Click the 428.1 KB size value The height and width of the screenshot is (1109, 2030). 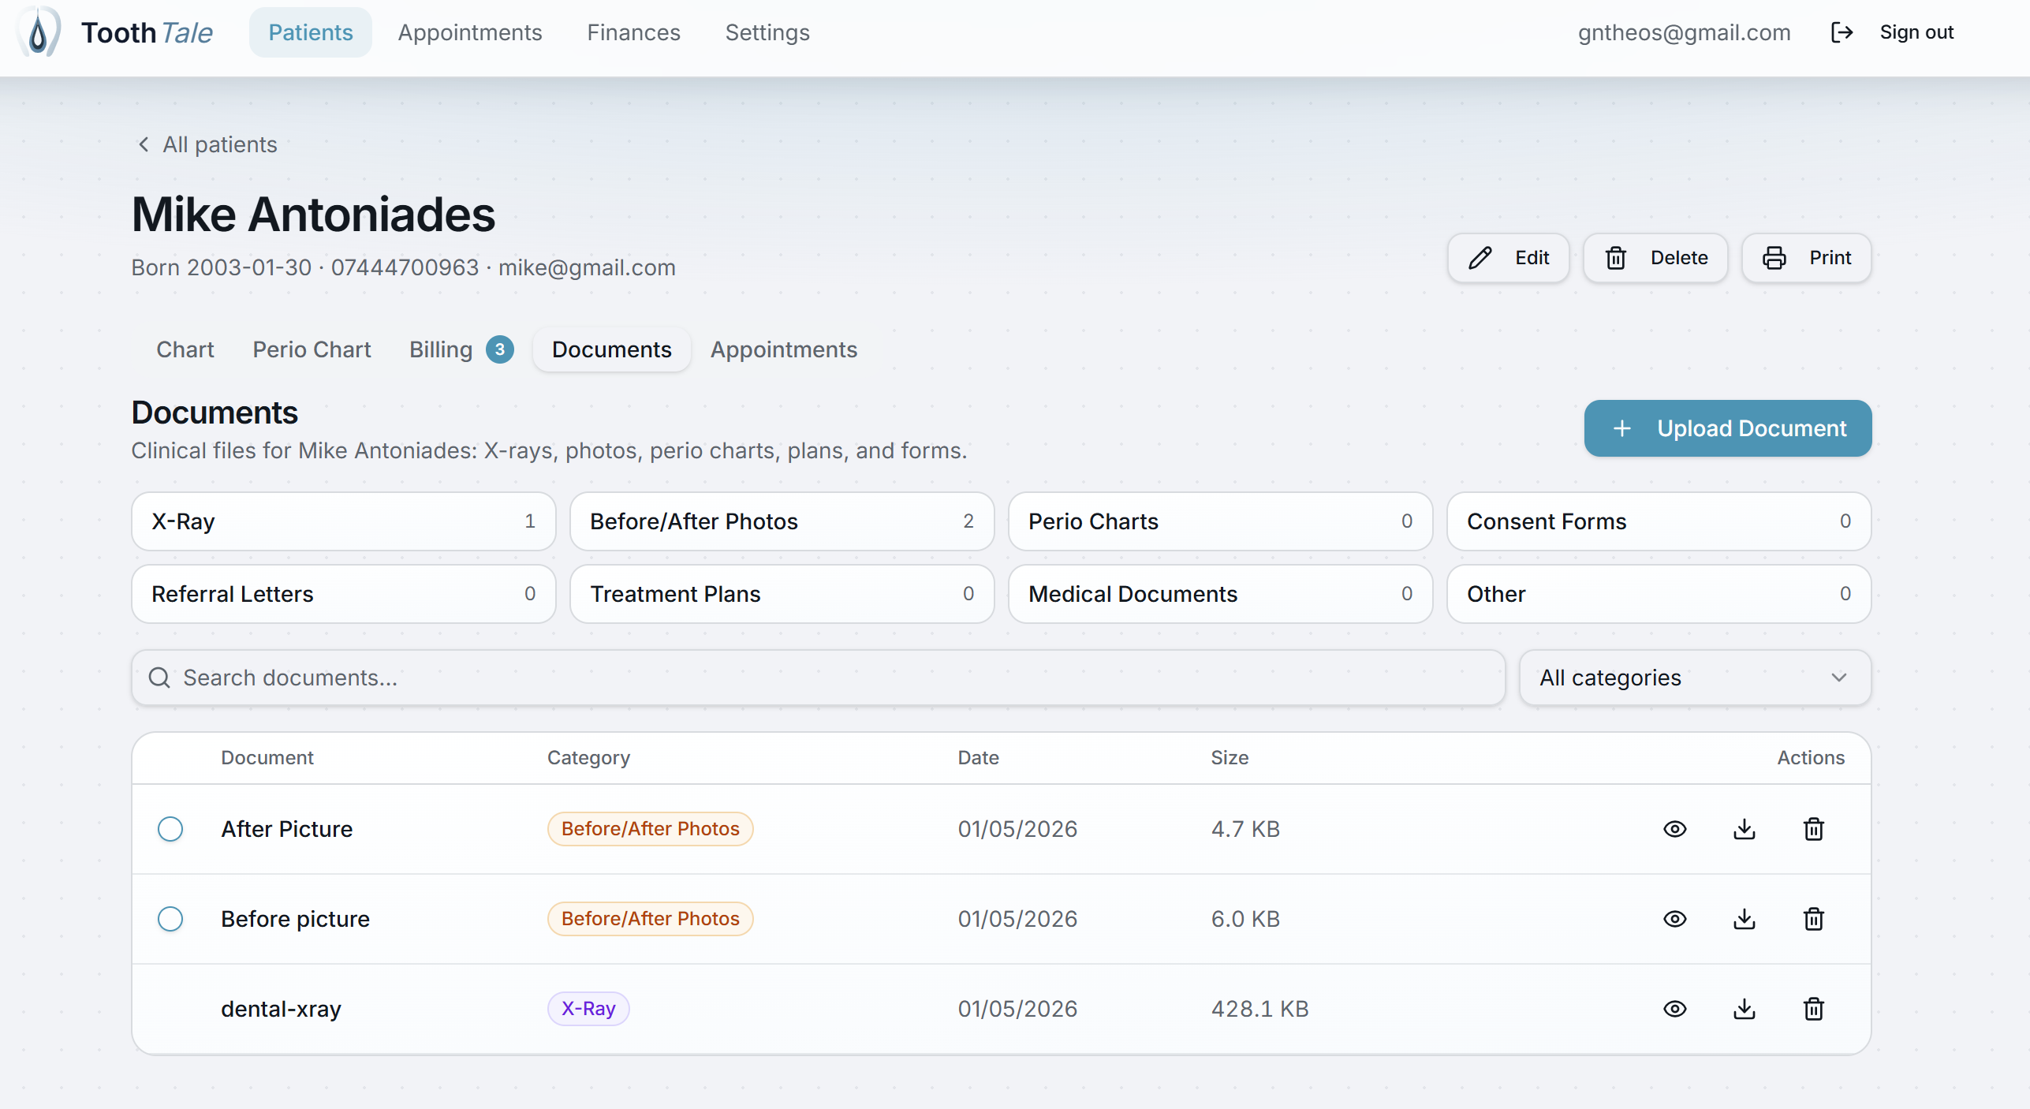point(1259,1009)
